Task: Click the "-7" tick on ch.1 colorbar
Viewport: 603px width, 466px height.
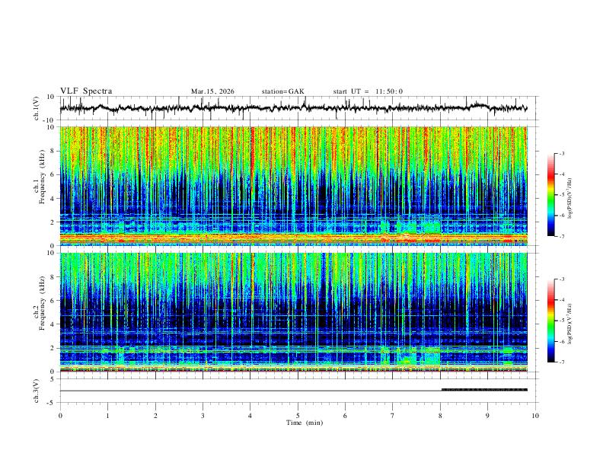Action: [561, 236]
